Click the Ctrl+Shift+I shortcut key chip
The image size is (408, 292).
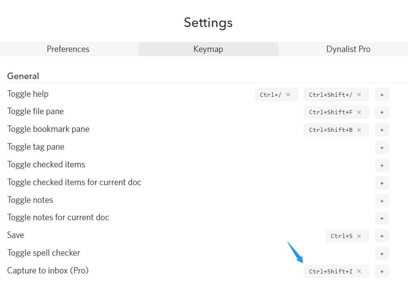point(330,271)
